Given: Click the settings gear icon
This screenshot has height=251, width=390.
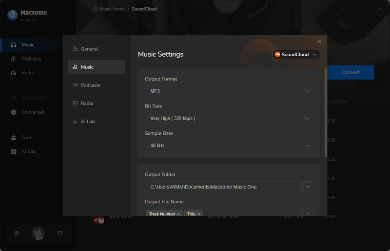Looking at the screenshot, I should pos(17,233).
